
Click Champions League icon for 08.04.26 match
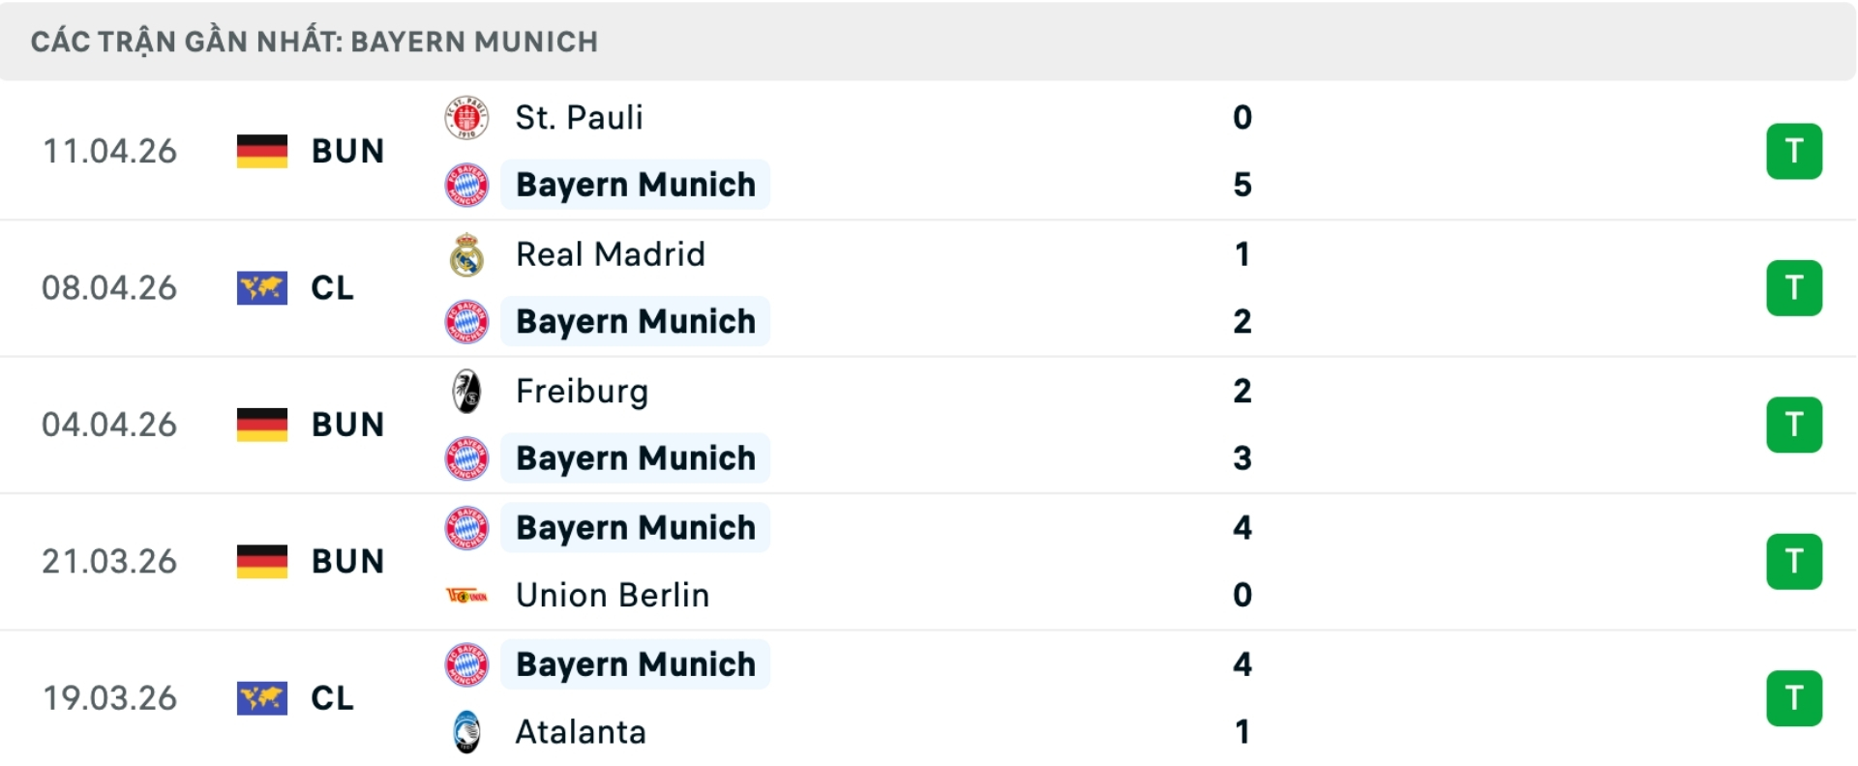click(x=262, y=288)
